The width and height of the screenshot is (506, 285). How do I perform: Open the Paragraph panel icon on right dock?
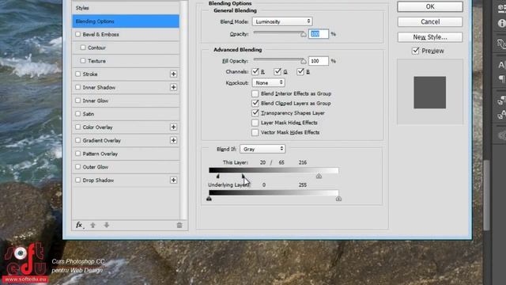tap(502, 79)
